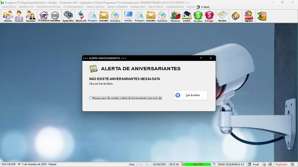Open the Aparelho icon

point(68,16)
